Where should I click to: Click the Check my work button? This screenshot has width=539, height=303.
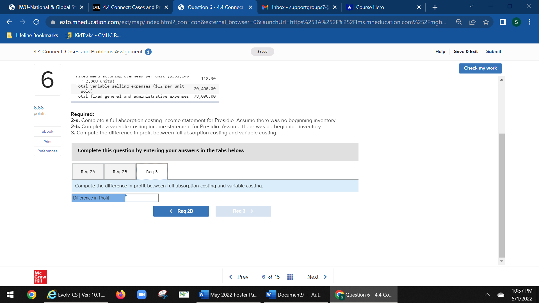(x=480, y=68)
